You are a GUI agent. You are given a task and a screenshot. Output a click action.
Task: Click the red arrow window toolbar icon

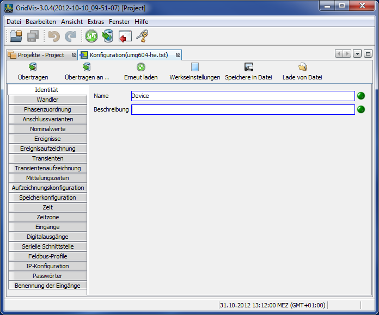[125, 36]
